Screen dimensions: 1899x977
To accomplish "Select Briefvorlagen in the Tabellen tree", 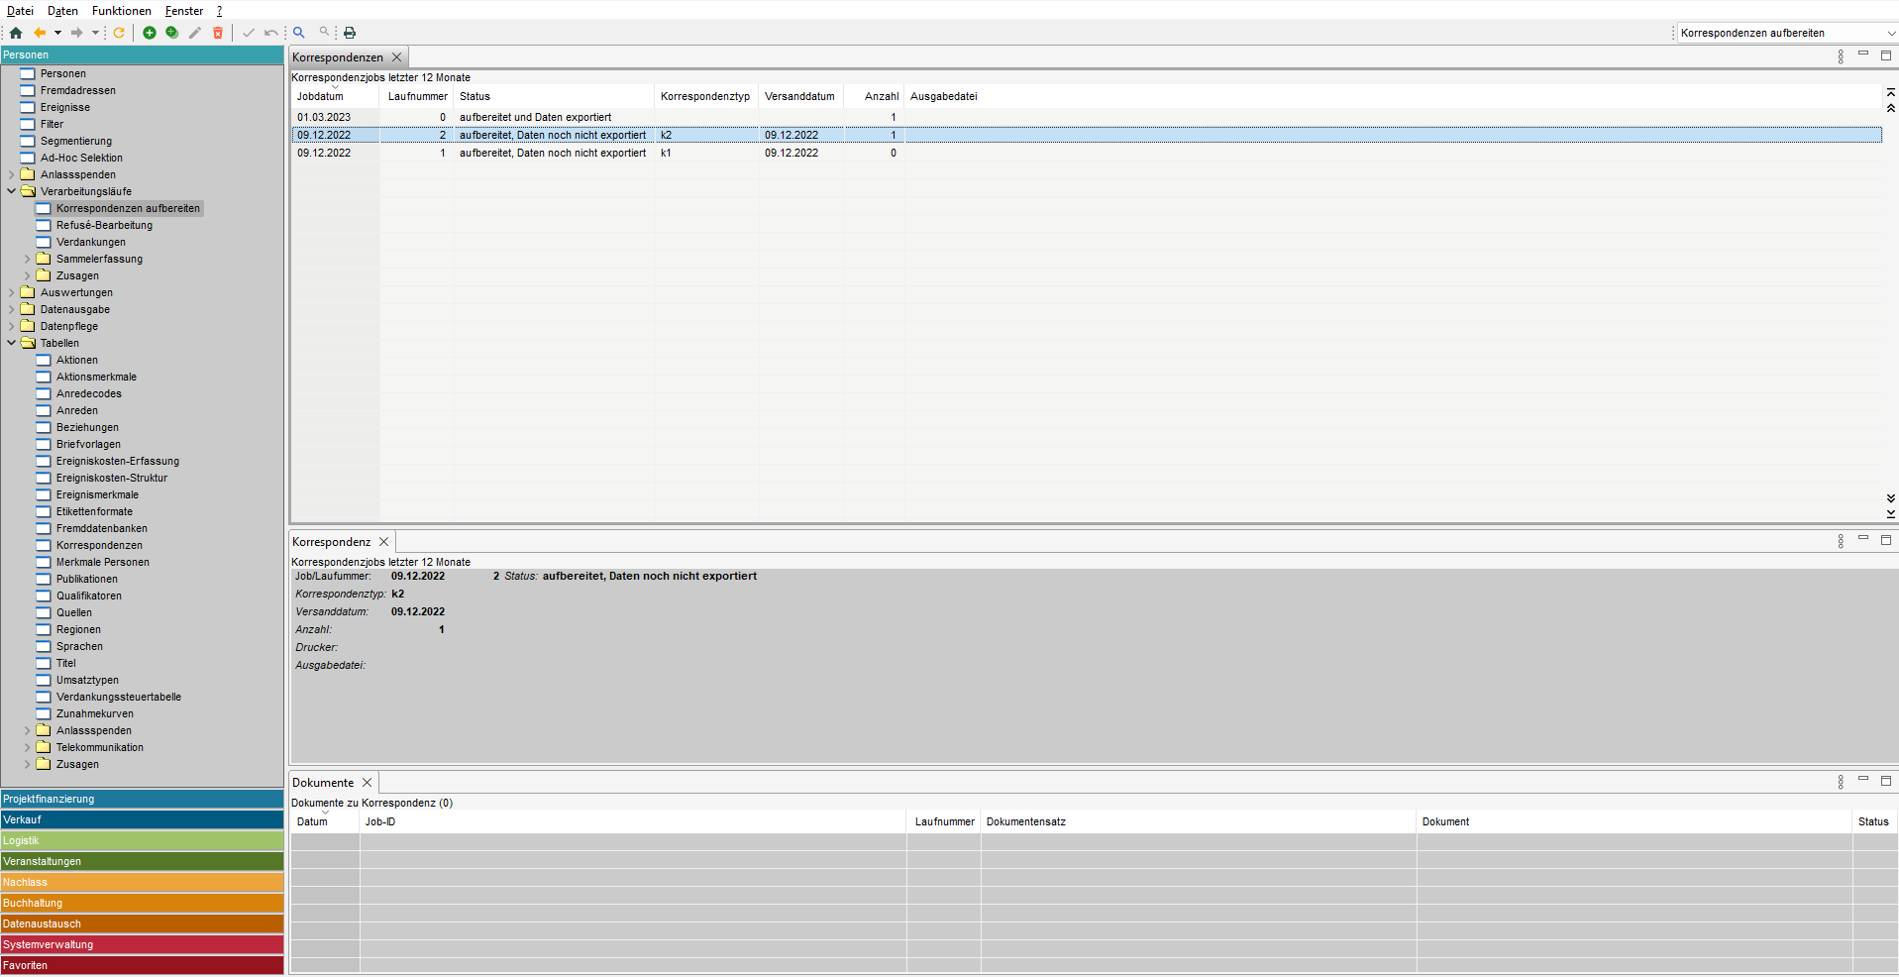I will pyautogui.click(x=88, y=444).
